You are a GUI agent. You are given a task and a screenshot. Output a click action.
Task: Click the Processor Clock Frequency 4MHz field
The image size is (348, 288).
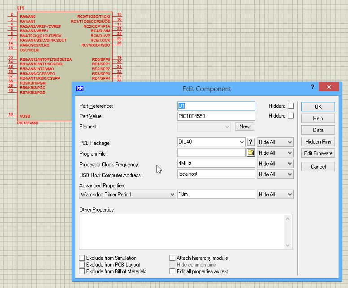pyautogui.click(x=216, y=163)
